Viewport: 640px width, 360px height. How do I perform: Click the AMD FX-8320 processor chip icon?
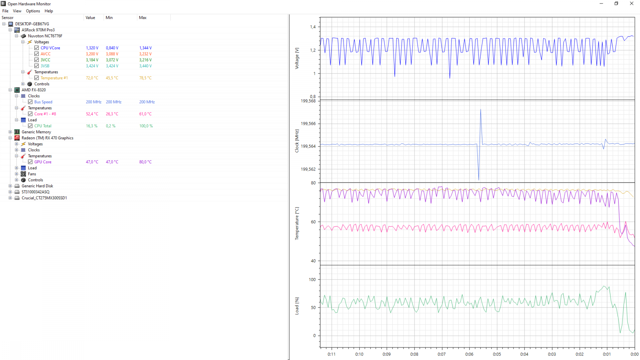pos(17,90)
